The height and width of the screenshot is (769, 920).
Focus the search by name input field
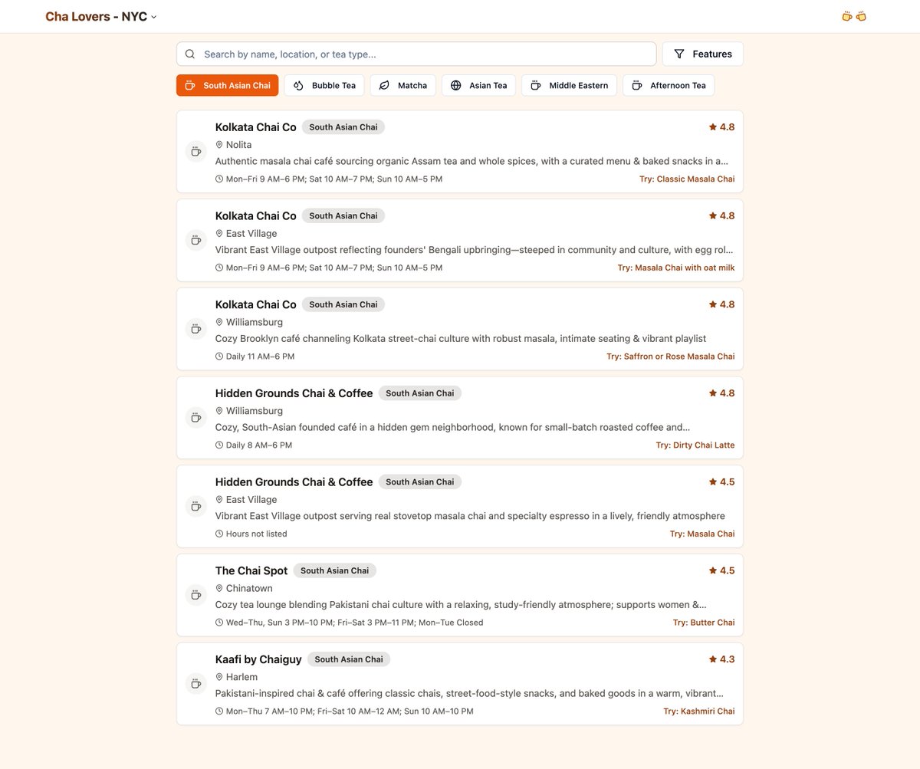click(416, 54)
